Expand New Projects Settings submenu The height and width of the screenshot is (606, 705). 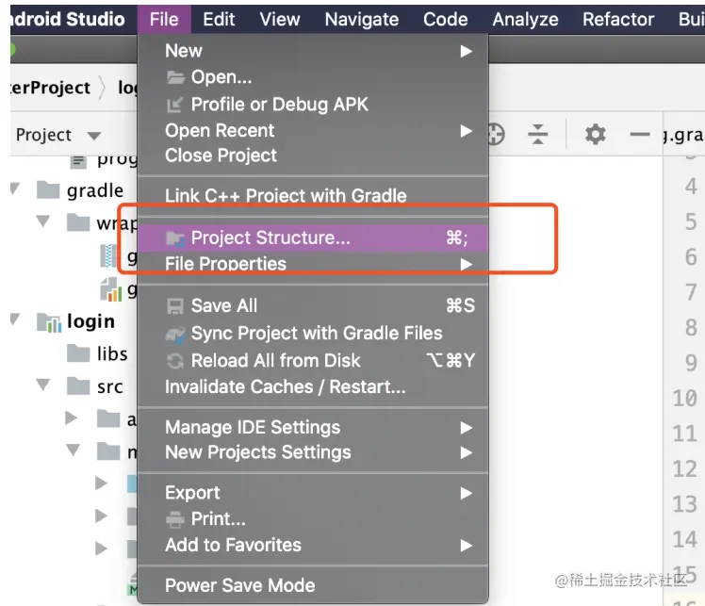(x=313, y=452)
